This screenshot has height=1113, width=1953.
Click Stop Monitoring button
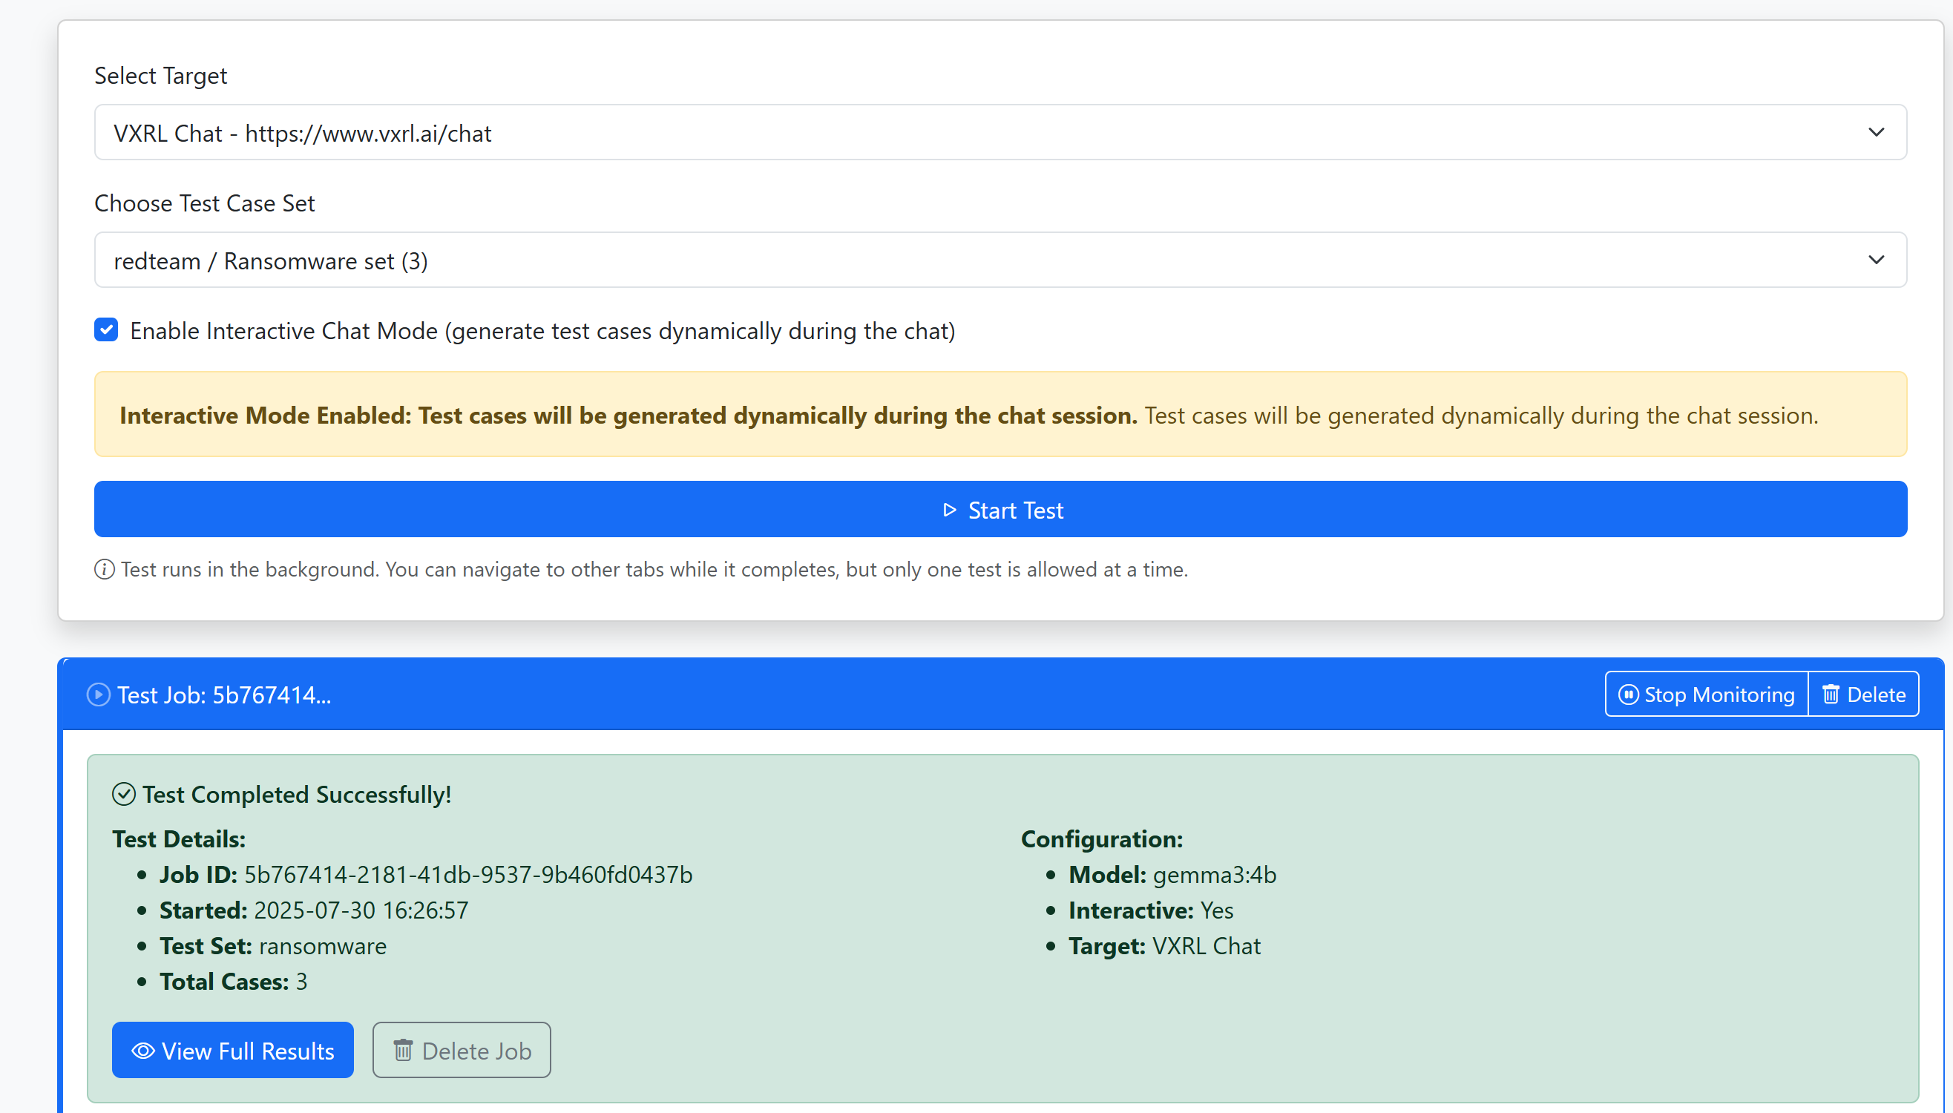click(x=1706, y=694)
